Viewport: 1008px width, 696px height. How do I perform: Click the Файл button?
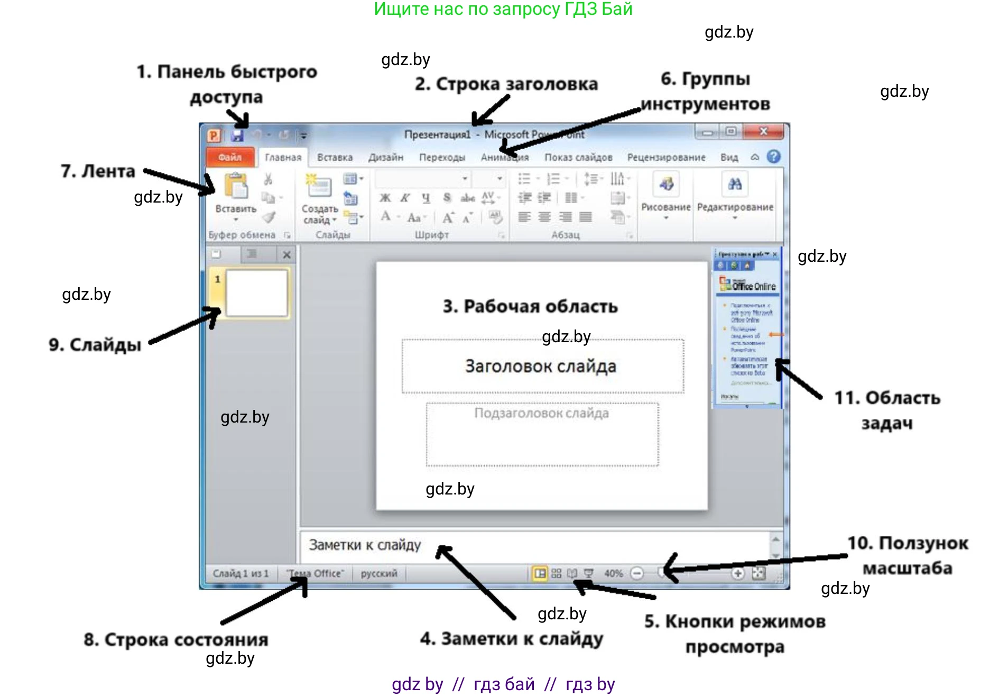click(229, 158)
